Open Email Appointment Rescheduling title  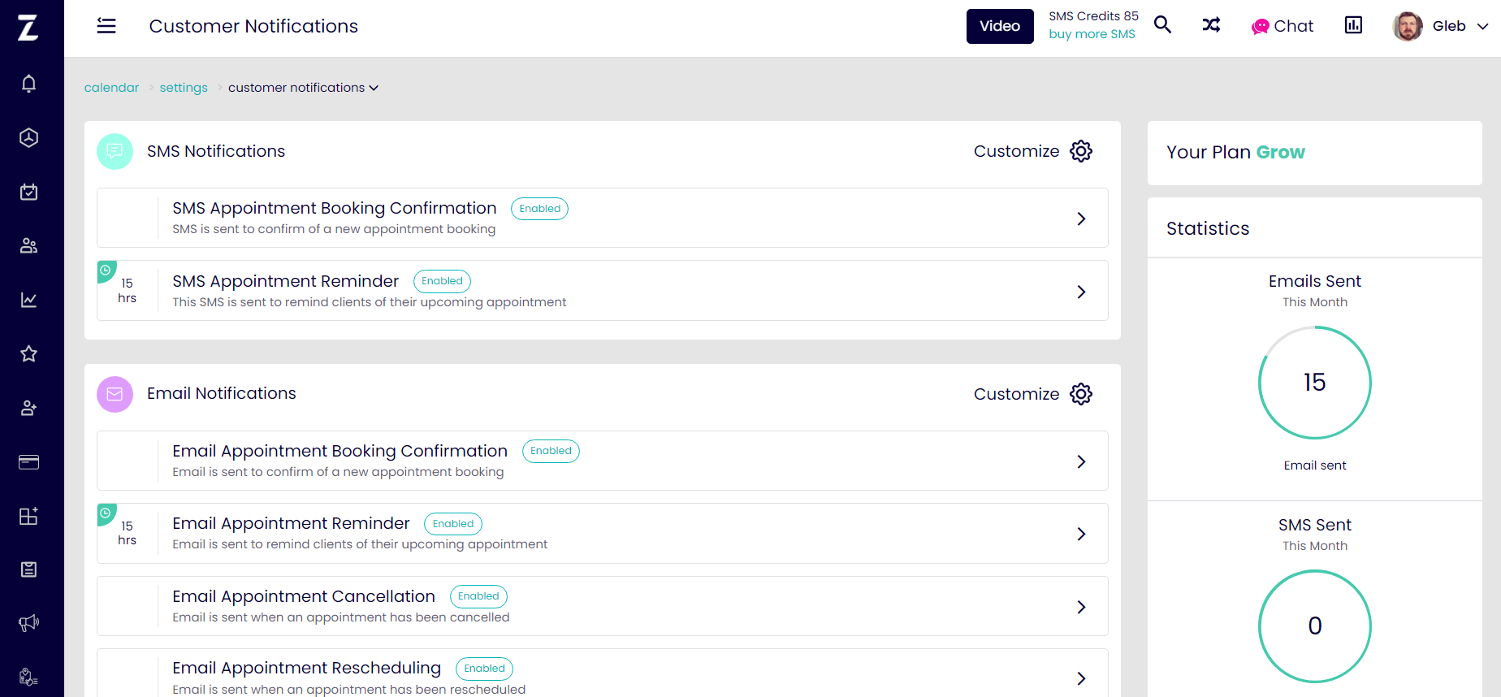(306, 669)
